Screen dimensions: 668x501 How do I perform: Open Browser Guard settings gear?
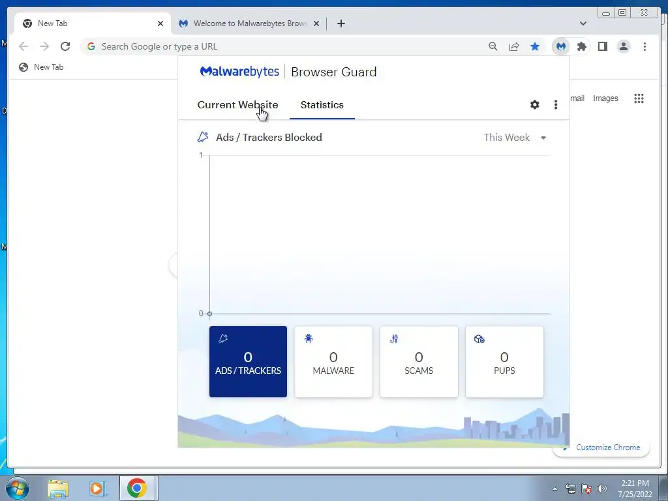click(535, 105)
